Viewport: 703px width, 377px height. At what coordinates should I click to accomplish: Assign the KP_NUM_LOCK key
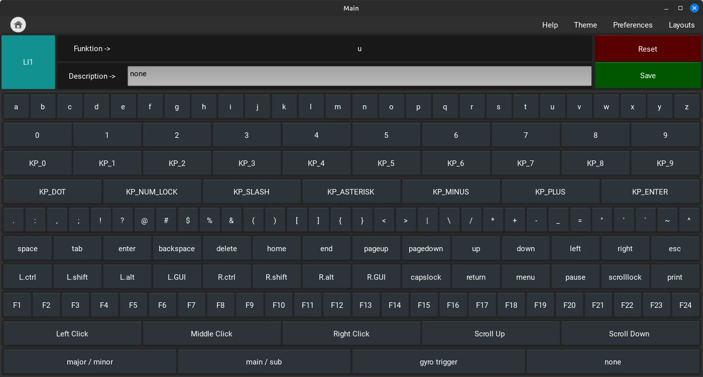click(x=152, y=192)
